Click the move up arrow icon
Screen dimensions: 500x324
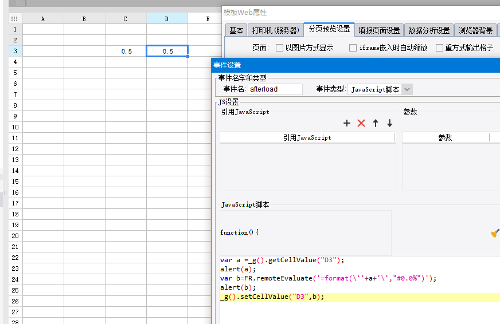(376, 123)
